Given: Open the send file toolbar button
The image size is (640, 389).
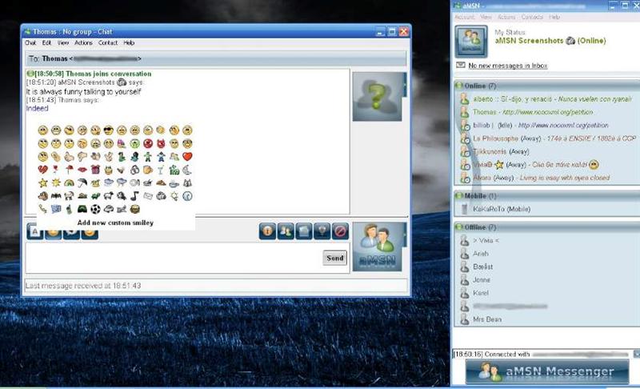Looking at the screenshot, I should pyautogui.click(x=304, y=231).
